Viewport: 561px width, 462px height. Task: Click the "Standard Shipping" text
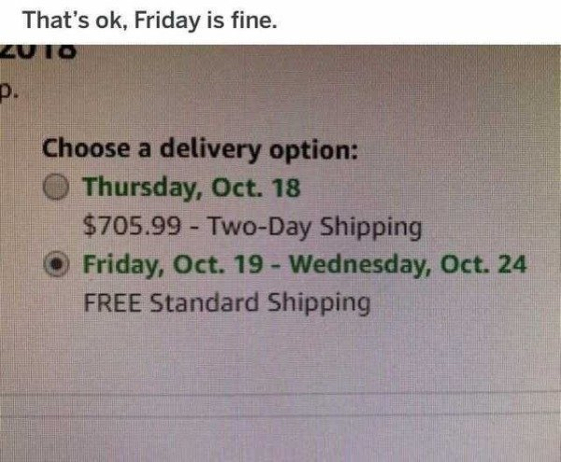point(260,303)
